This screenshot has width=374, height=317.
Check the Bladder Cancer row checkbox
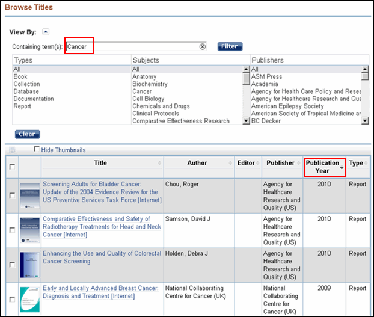coord(12,195)
